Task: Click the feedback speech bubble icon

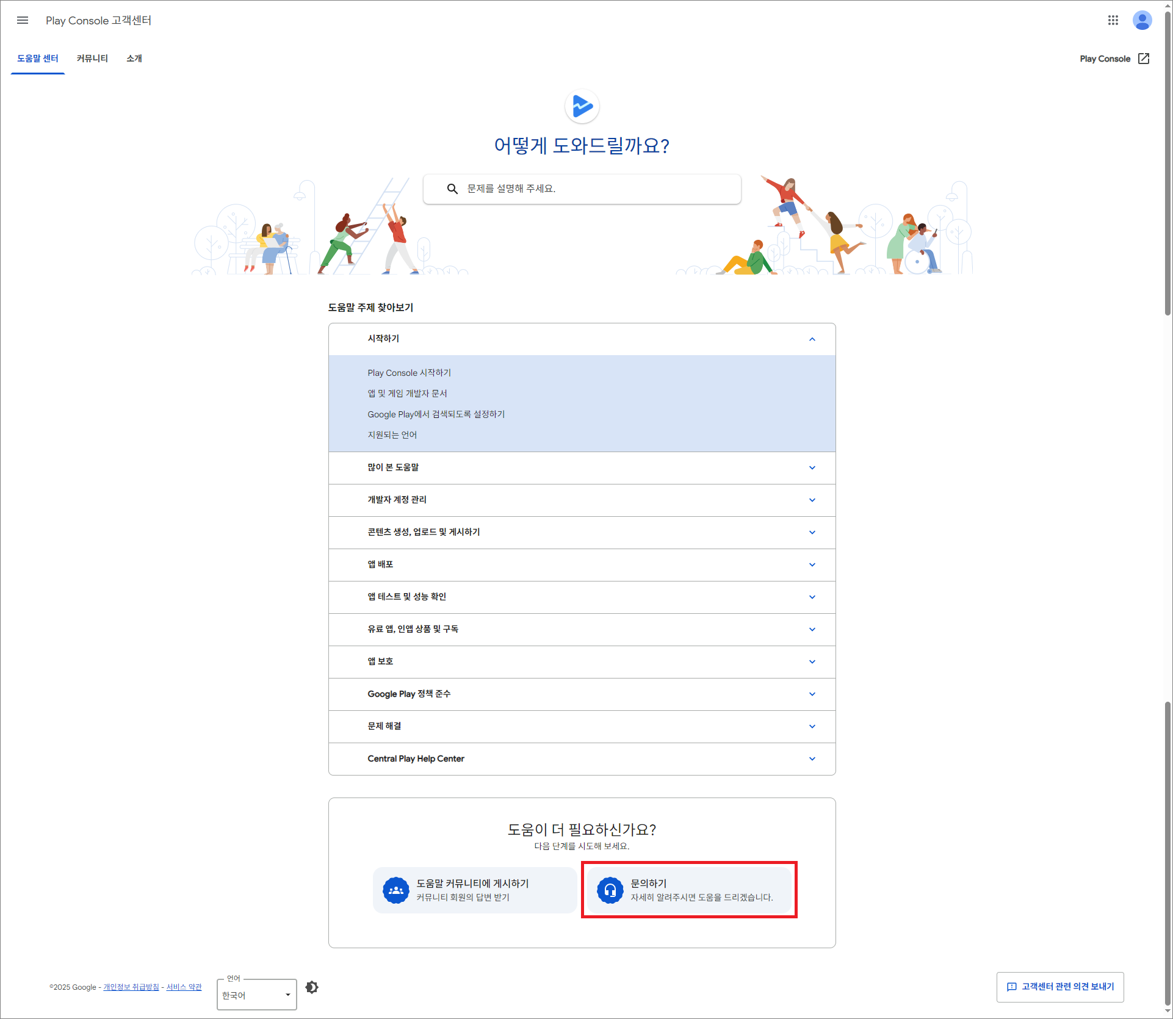Action: pos(1012,987)
